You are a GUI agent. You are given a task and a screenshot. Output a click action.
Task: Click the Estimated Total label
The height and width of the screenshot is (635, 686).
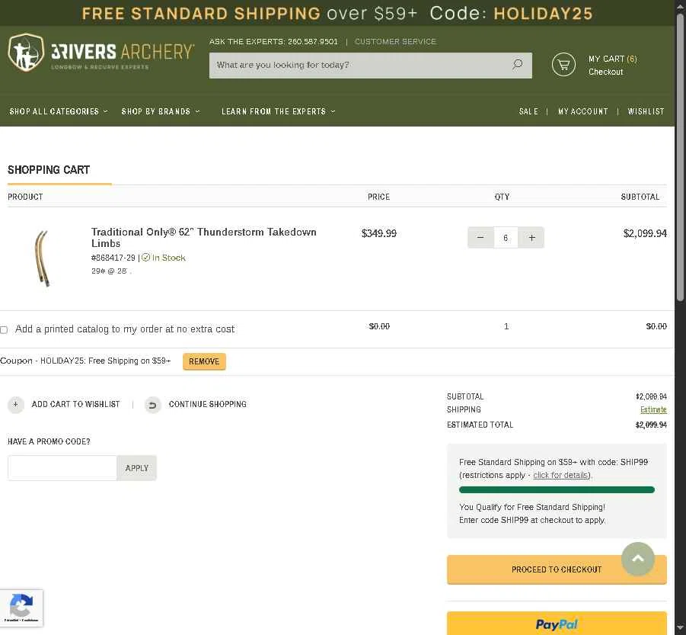pyautogui.click(x=480, y=425)
